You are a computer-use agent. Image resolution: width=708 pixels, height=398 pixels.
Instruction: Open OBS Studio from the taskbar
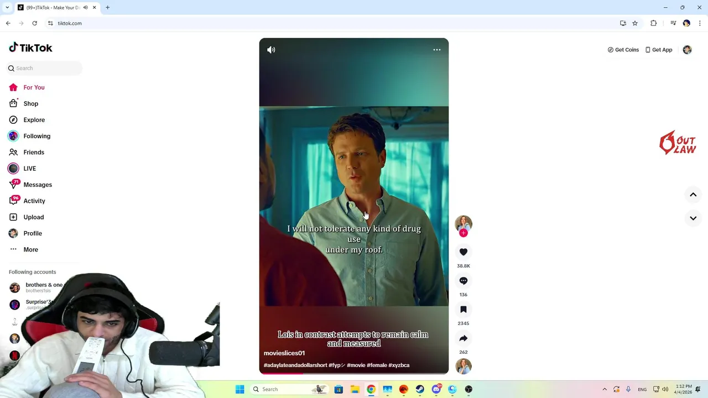[468, 389]
